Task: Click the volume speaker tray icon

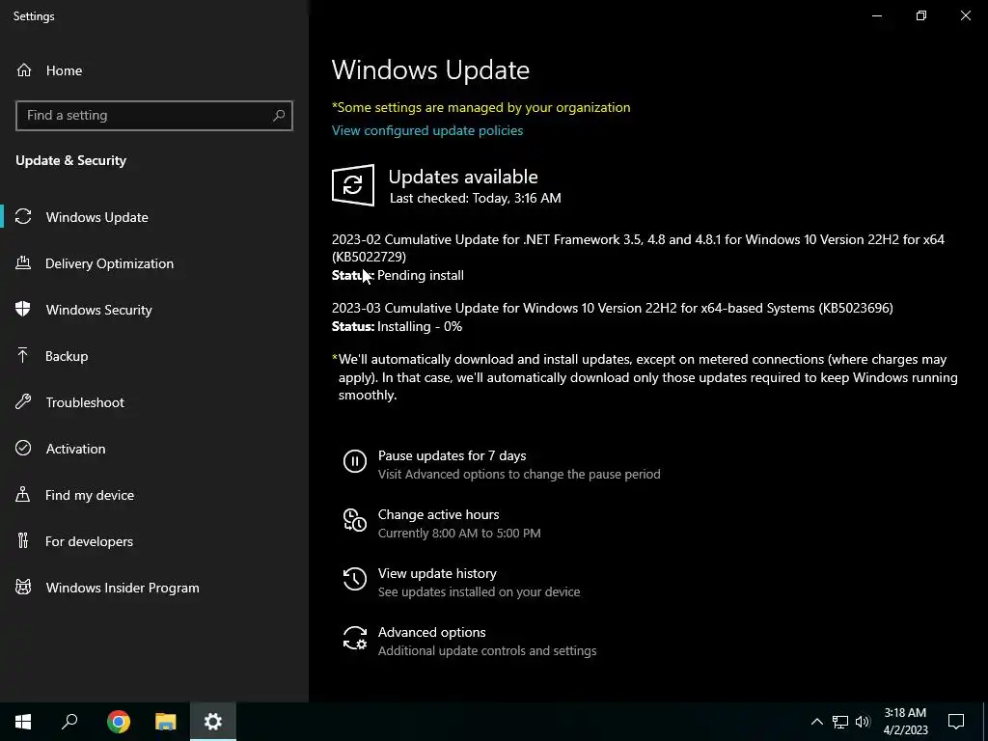Action: (863, 722)
